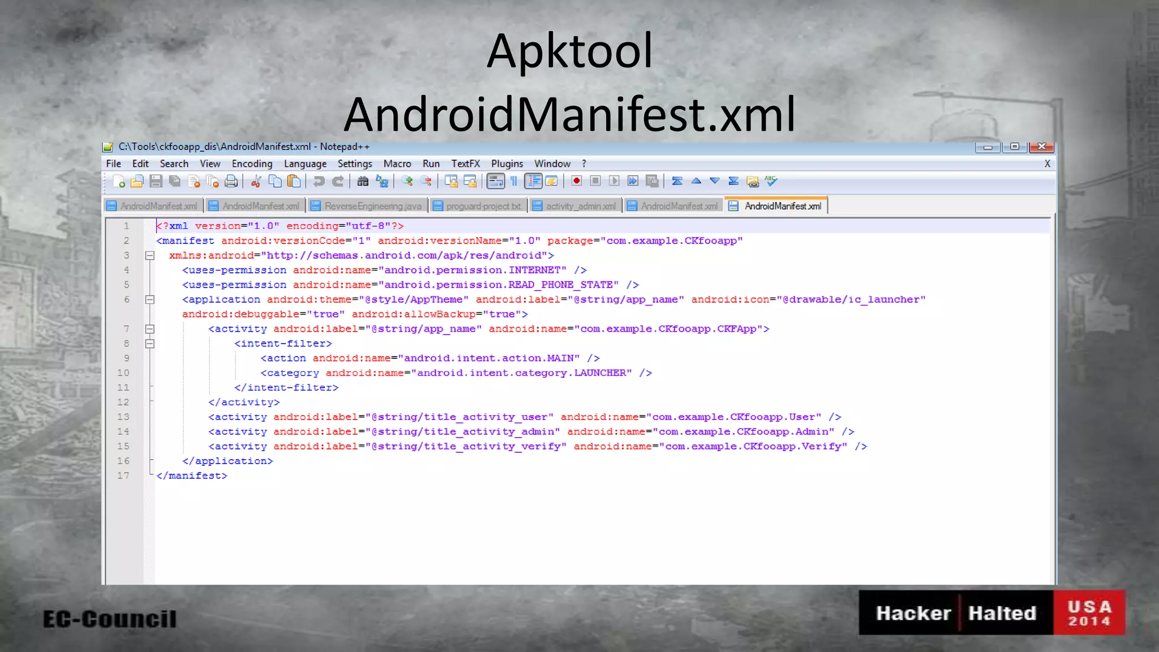Open the Encoding menu
Image resolution: width=1159 pixels, height=652 pixels.
[x=252, y=164]
